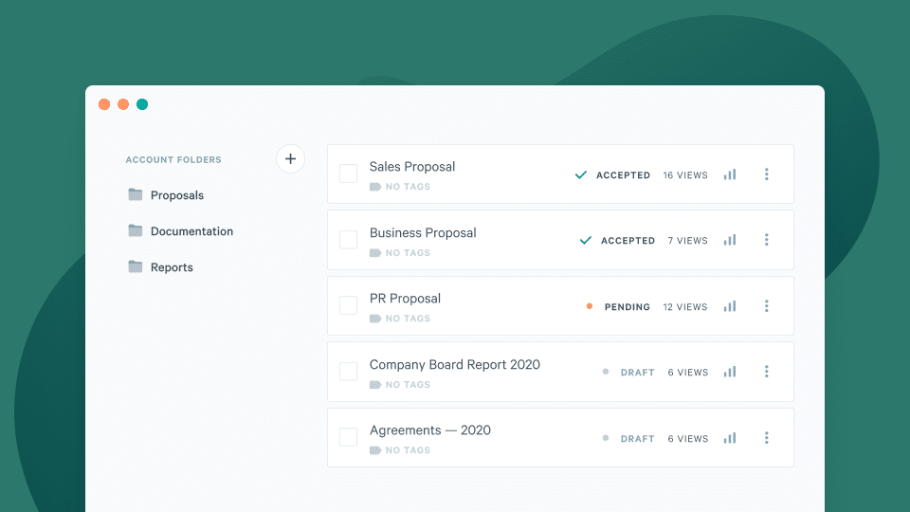Click the tag icon under Sales Proposal
This screenshot has height=512, width=910.
coord(375,188)
